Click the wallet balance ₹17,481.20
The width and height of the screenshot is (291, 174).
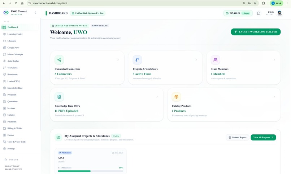coord(235,13)
